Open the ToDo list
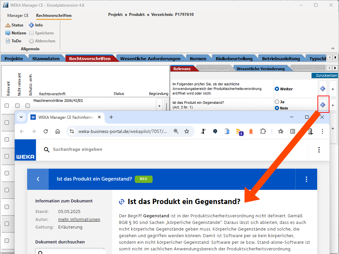Viewport: 339px width, 254px height. [8, 41]
